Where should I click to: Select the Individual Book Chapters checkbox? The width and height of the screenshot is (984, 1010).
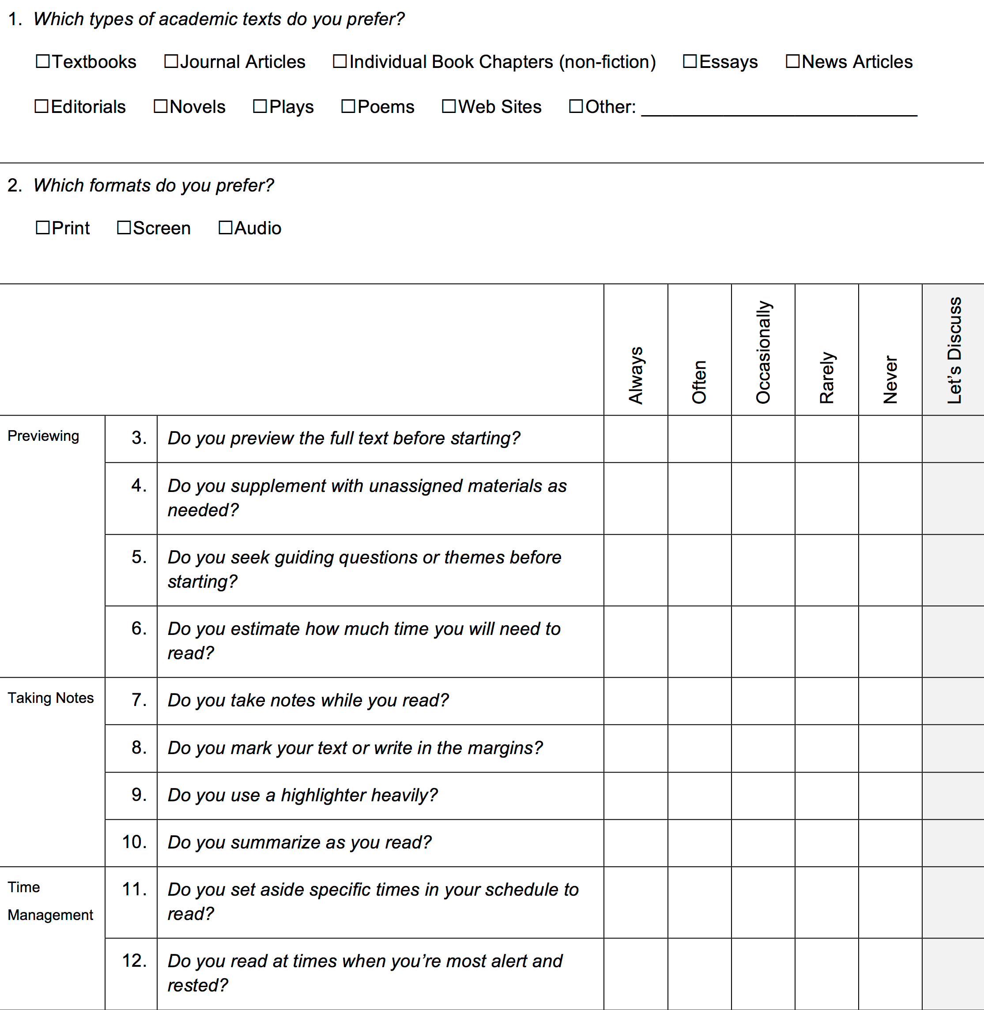(340, 61)
